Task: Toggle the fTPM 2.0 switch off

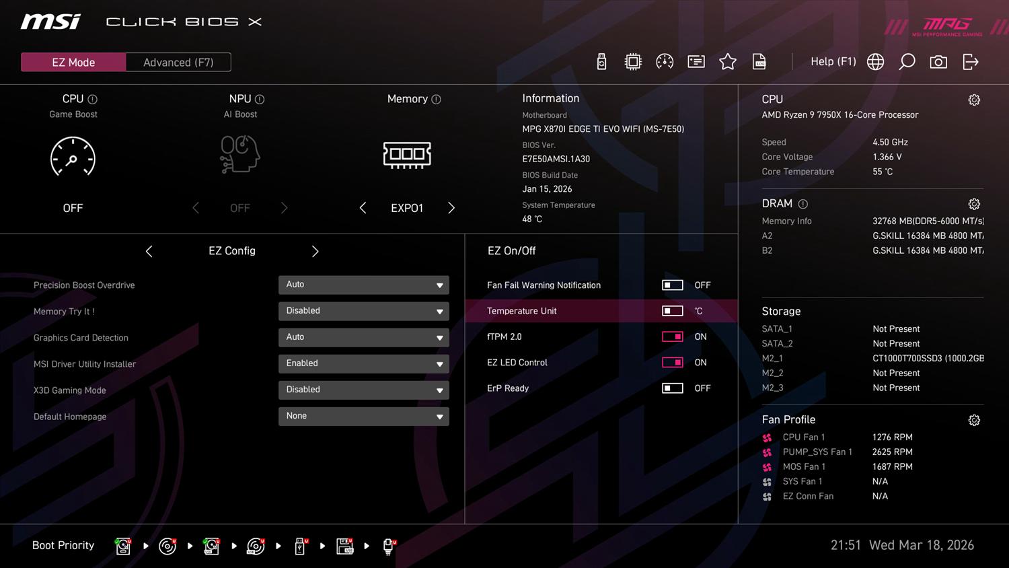Action: tap(672, 336)
